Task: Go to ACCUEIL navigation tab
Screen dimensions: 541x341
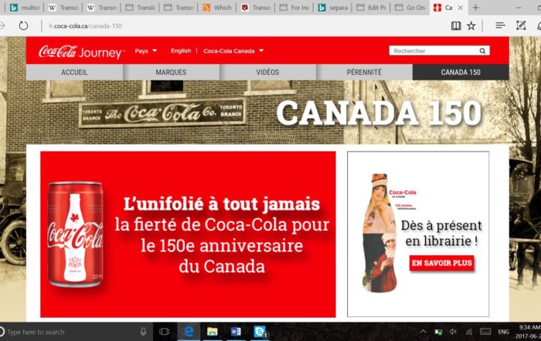Action: point(74,72)
